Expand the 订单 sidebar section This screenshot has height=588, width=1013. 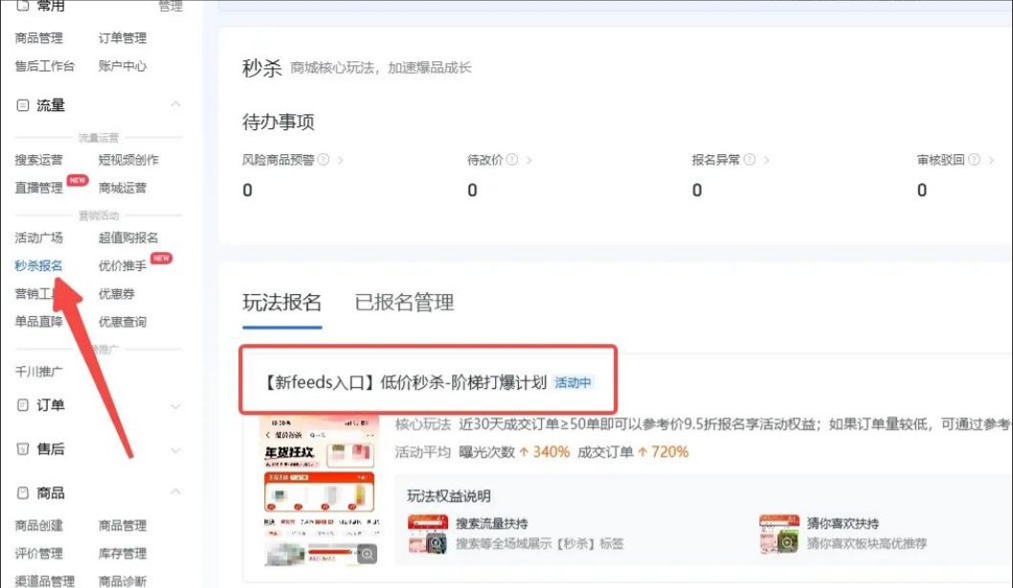point(175,406)
